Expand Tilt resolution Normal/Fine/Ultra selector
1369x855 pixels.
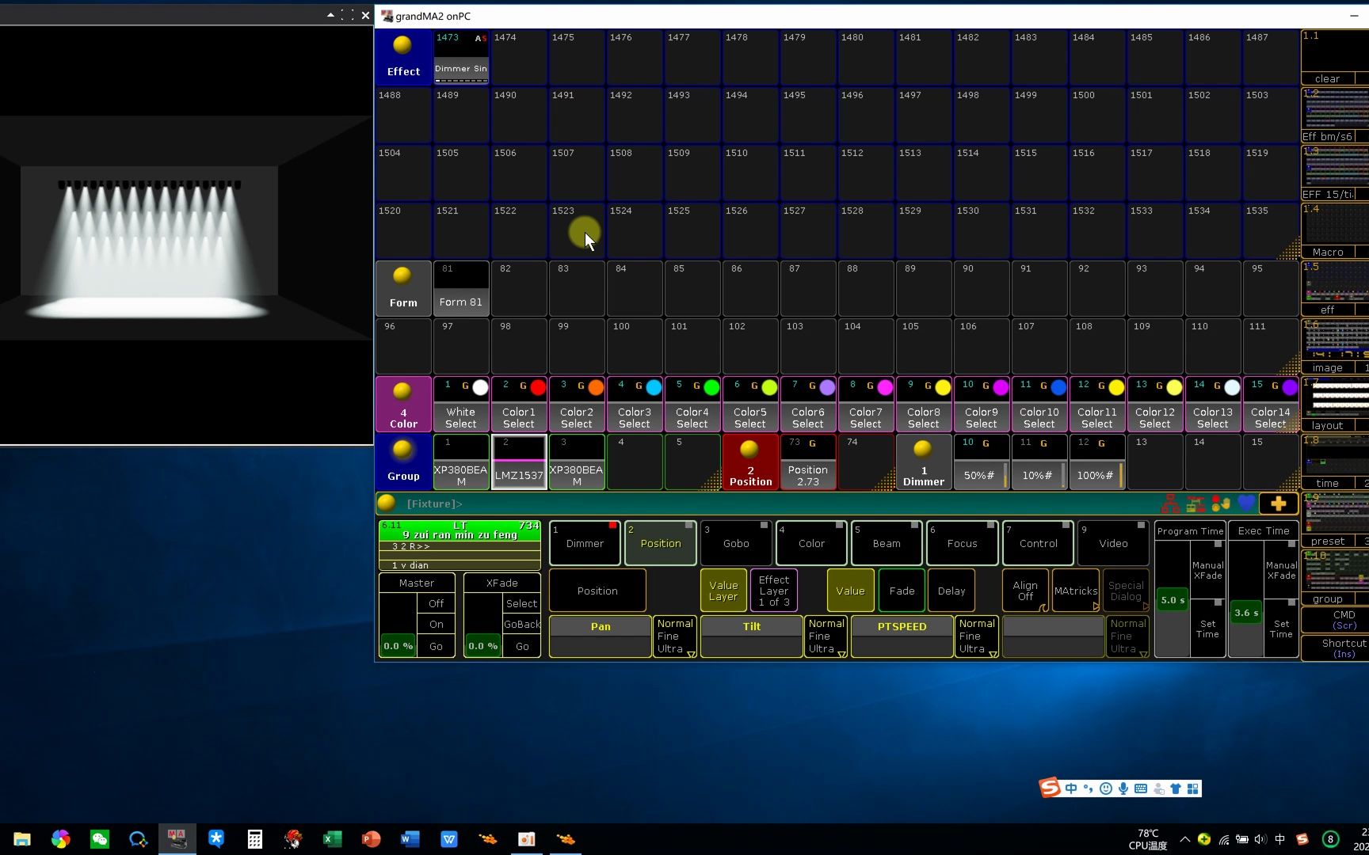[826, 636]
